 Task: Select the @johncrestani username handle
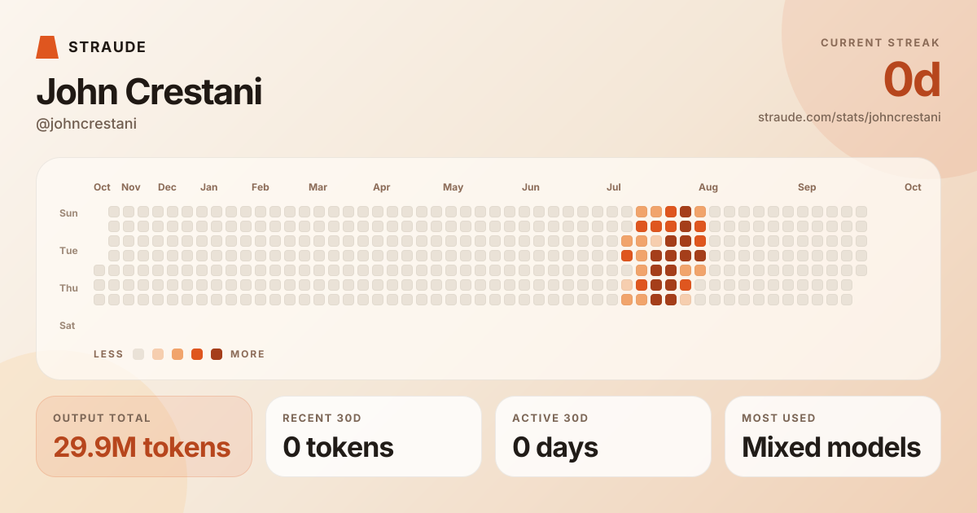coord(86,124)
